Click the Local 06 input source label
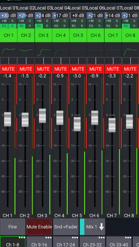 tap(96, 8)
